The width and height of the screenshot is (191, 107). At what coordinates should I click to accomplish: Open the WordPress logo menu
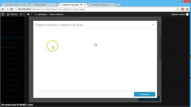click(x=3, y=14)
